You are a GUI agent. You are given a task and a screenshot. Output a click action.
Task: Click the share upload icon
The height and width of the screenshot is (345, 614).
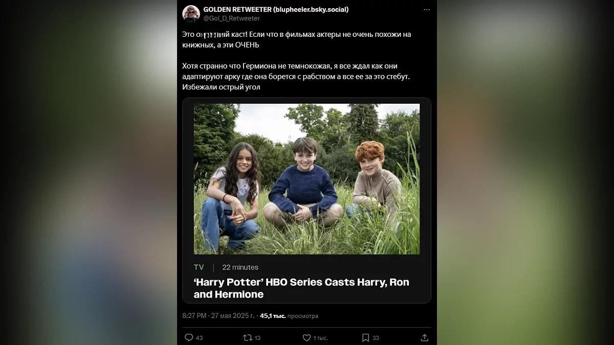[424, 338]
